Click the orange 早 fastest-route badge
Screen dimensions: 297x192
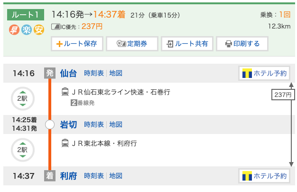pos(14,30)
